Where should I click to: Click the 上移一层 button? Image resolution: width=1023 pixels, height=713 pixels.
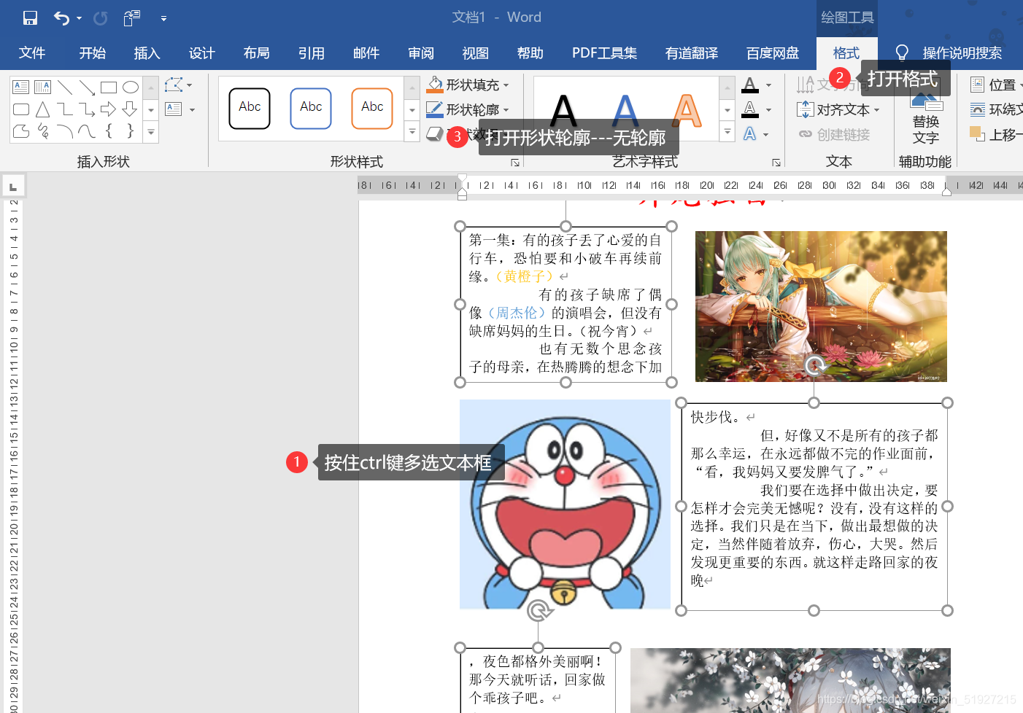point(996,135)
